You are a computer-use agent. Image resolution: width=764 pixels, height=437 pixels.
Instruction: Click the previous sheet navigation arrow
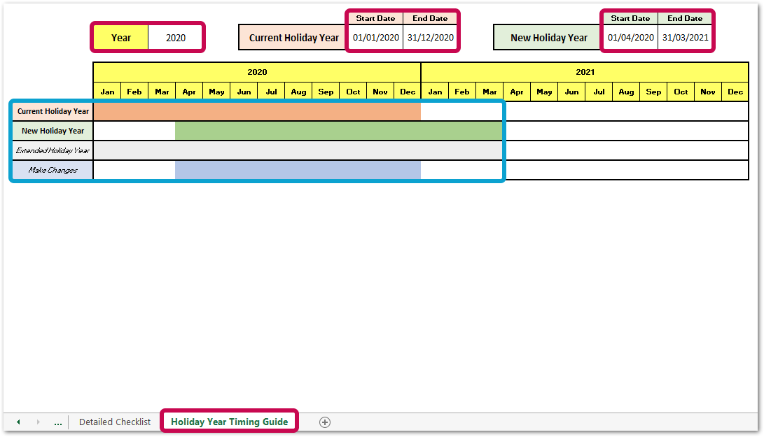point(18,422)
